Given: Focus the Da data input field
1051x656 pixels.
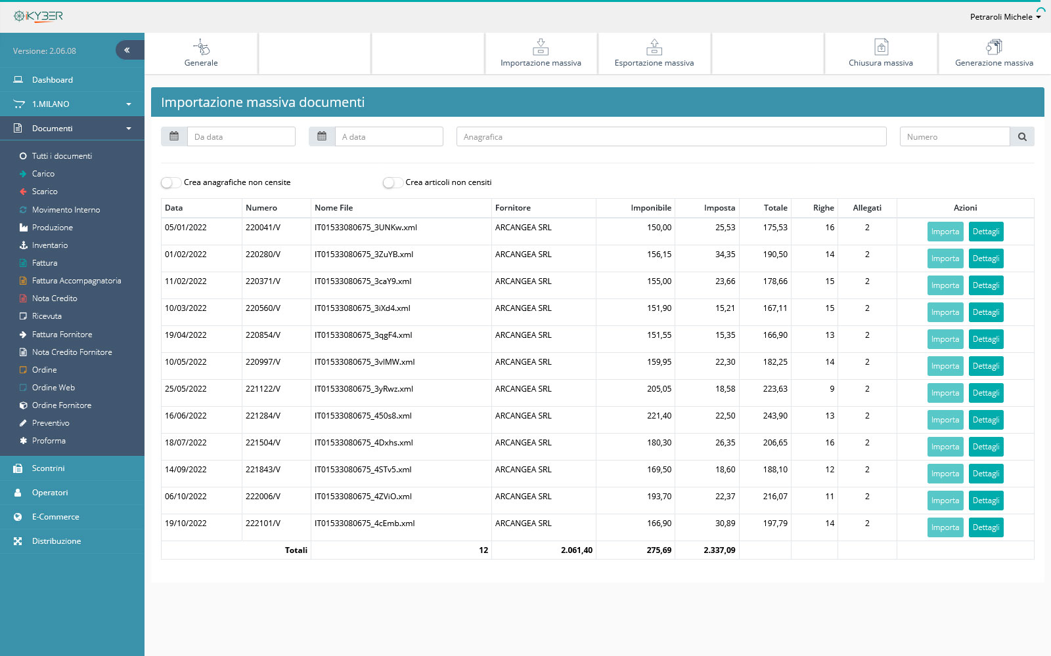Looking at the screenshot, I should pos(241,136).
